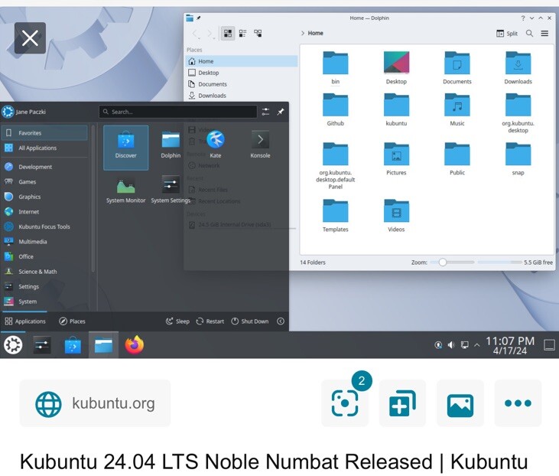Switch Dolphin to icons view mode
This screenshot has width=559, height=476.
click(x=228, y=33)
